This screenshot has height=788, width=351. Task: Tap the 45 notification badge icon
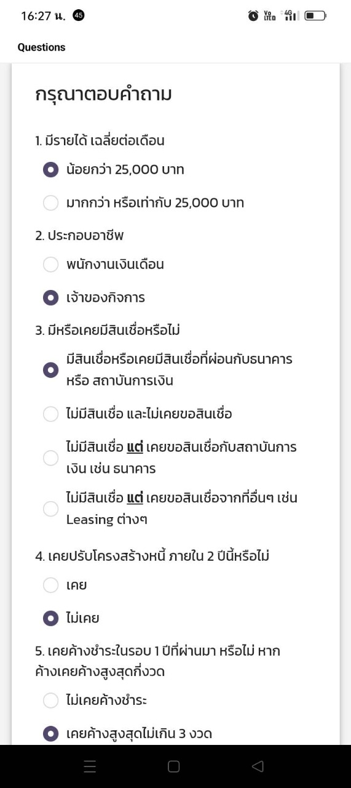(x=79, y=16)
